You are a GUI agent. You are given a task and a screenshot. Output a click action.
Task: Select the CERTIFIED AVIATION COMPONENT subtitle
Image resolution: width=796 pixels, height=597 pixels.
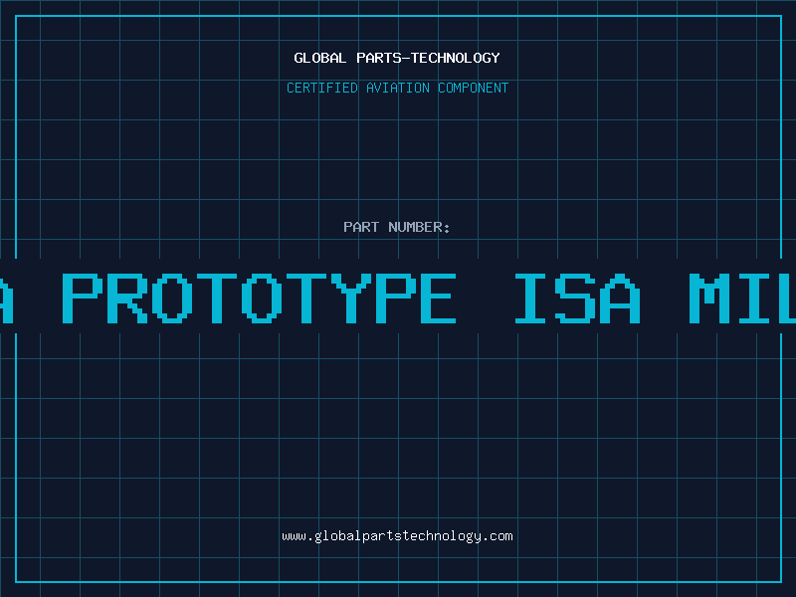[x=397, y=88]
